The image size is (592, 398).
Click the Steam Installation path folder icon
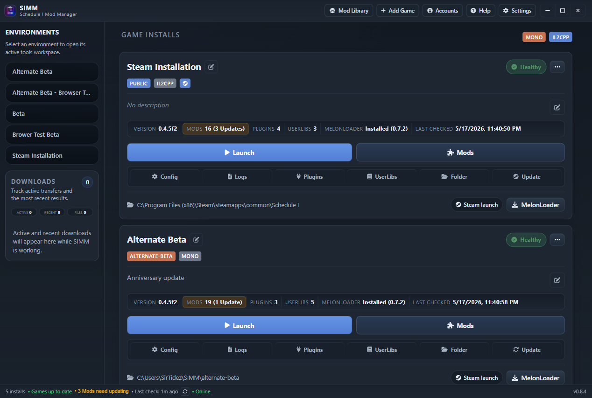130,205
